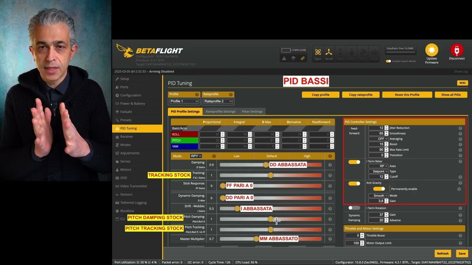Open help for Anti Gravity

(x=460, y=183)
